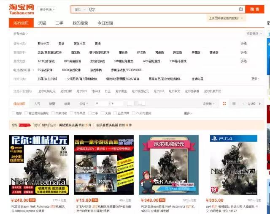This screenshot has height=214, width=270.
Task: Select FTG格斗游戏 game type
Action: coord(178,61)
